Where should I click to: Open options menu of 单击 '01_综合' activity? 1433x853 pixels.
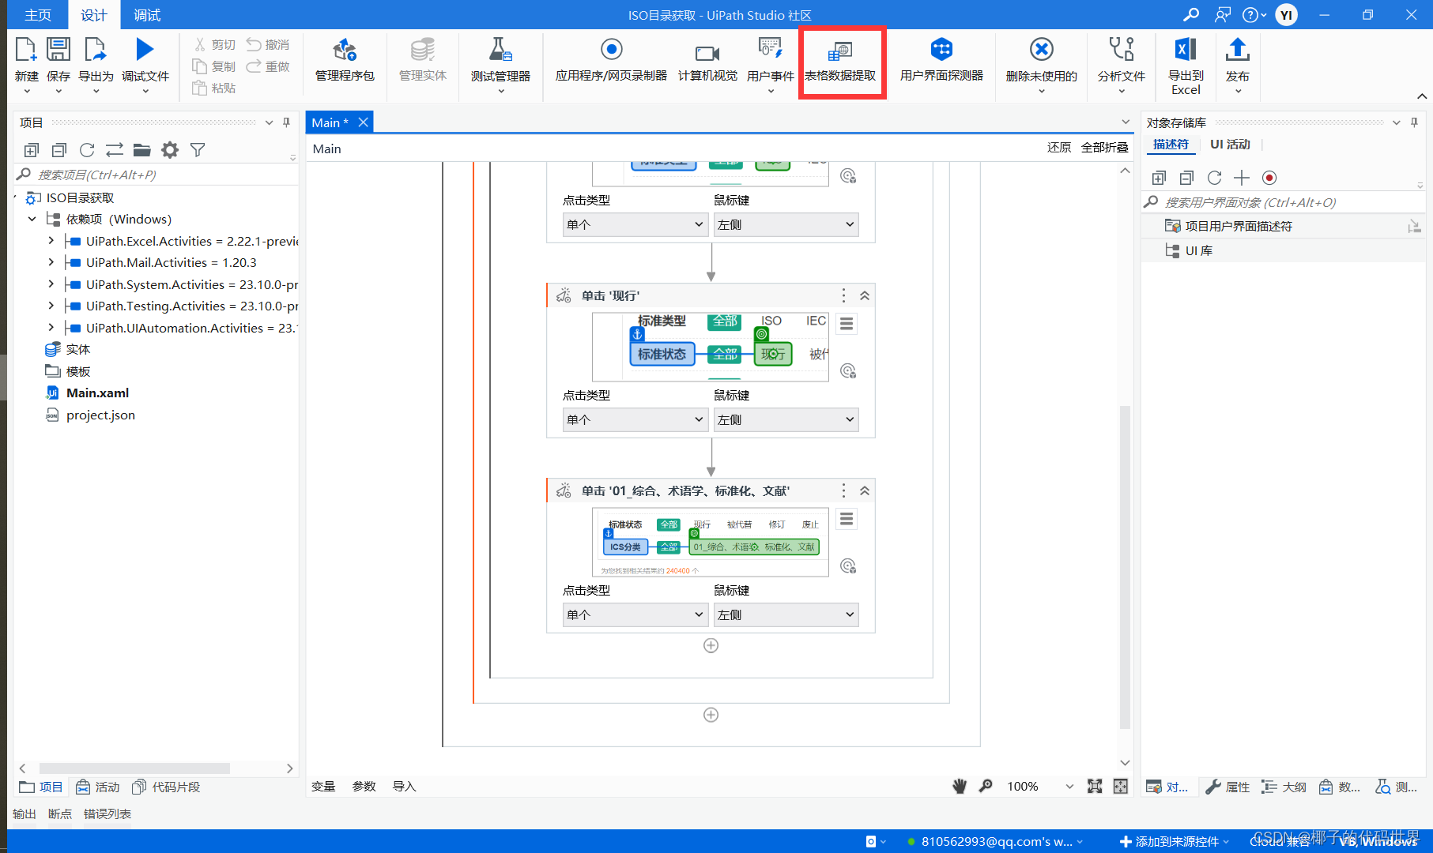(843, 491)
